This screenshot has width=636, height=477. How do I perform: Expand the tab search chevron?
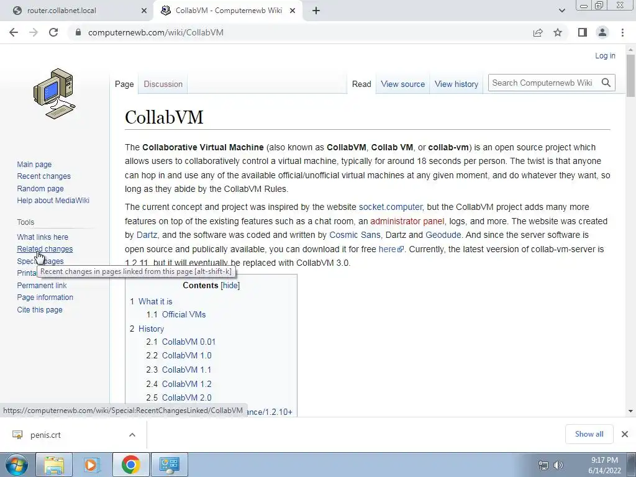(x=561, y=11)
